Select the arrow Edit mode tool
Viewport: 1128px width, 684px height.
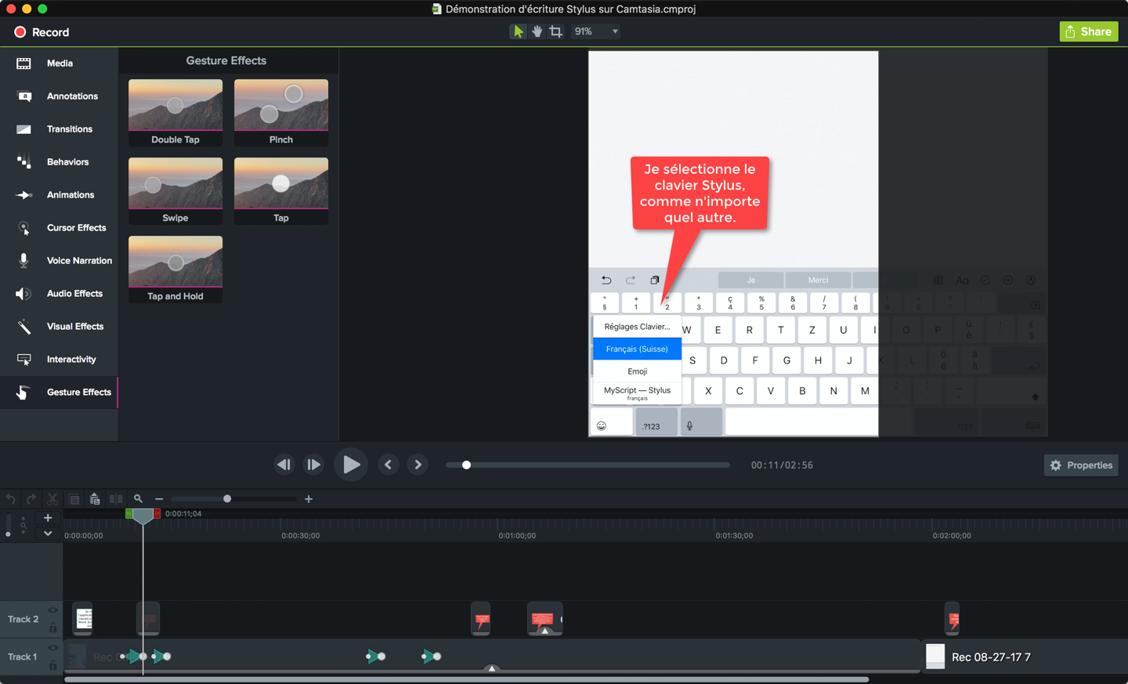point(518,31)
